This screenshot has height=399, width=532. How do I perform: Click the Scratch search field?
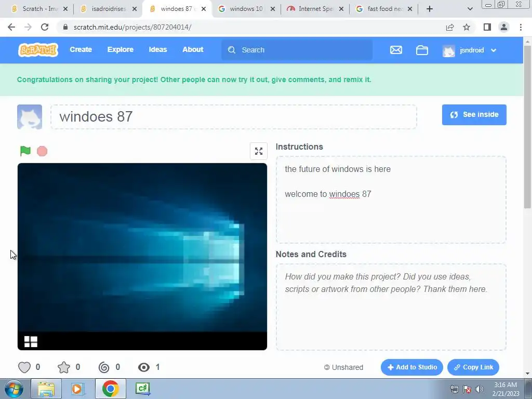pyautogui.click(x=297, y=50)
